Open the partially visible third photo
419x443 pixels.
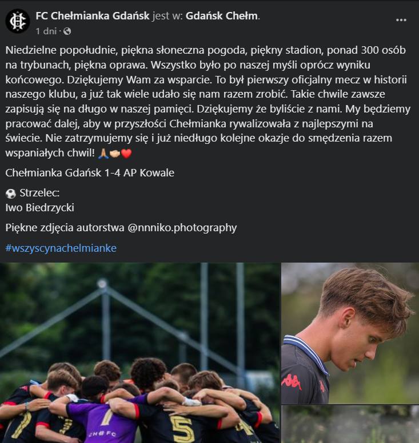click(350, 424)
